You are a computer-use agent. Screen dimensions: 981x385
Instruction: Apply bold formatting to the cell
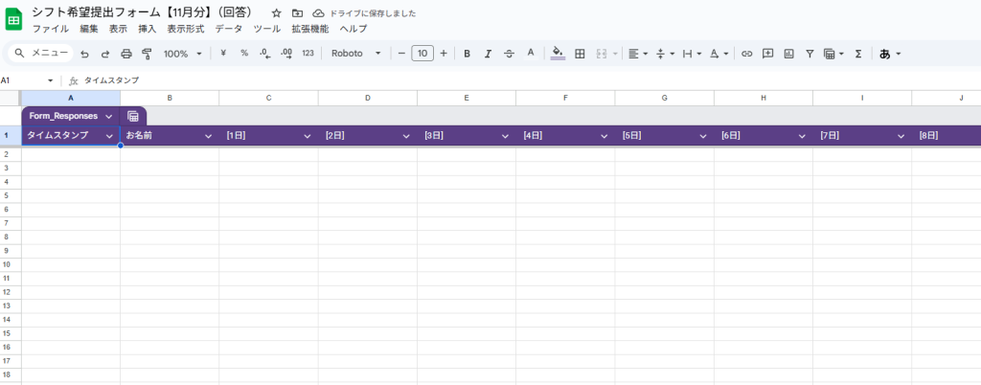pyautogui.click(x=467, y=54)
